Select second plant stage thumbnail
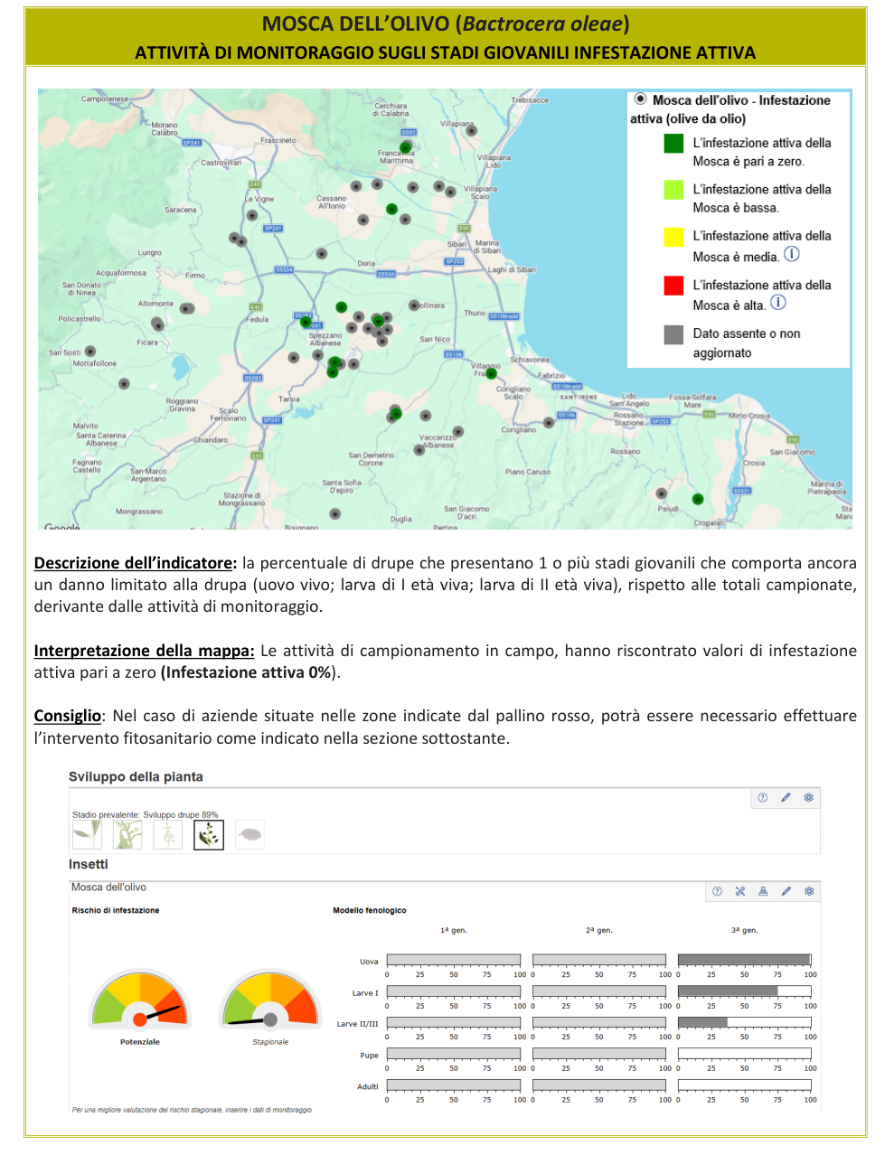The image size is (885, 1155). 127,834
